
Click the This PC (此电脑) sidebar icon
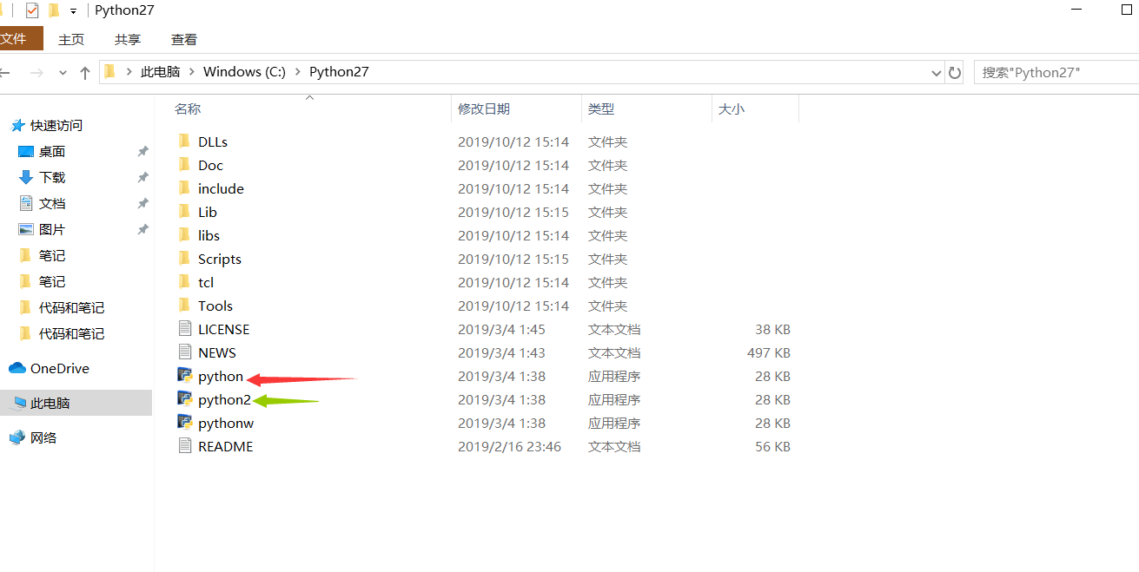pos(18,403)
